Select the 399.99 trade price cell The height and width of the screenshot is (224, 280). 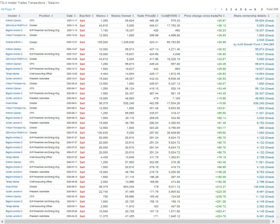tap(154, 35)
